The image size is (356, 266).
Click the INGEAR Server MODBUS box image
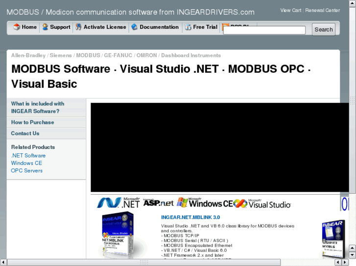tap(333, 239)
